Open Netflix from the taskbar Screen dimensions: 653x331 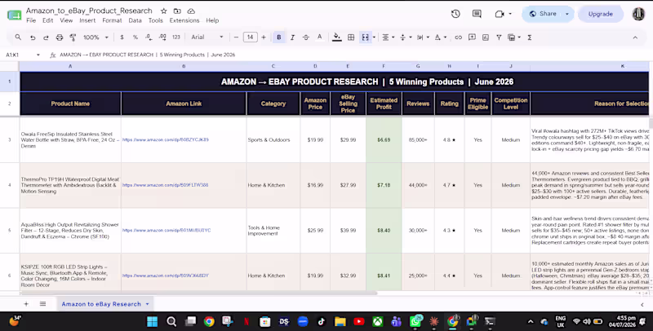[247, 321]
